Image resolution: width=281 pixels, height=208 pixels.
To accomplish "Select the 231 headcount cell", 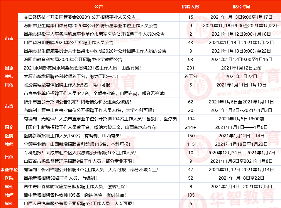I will (191, 68).
